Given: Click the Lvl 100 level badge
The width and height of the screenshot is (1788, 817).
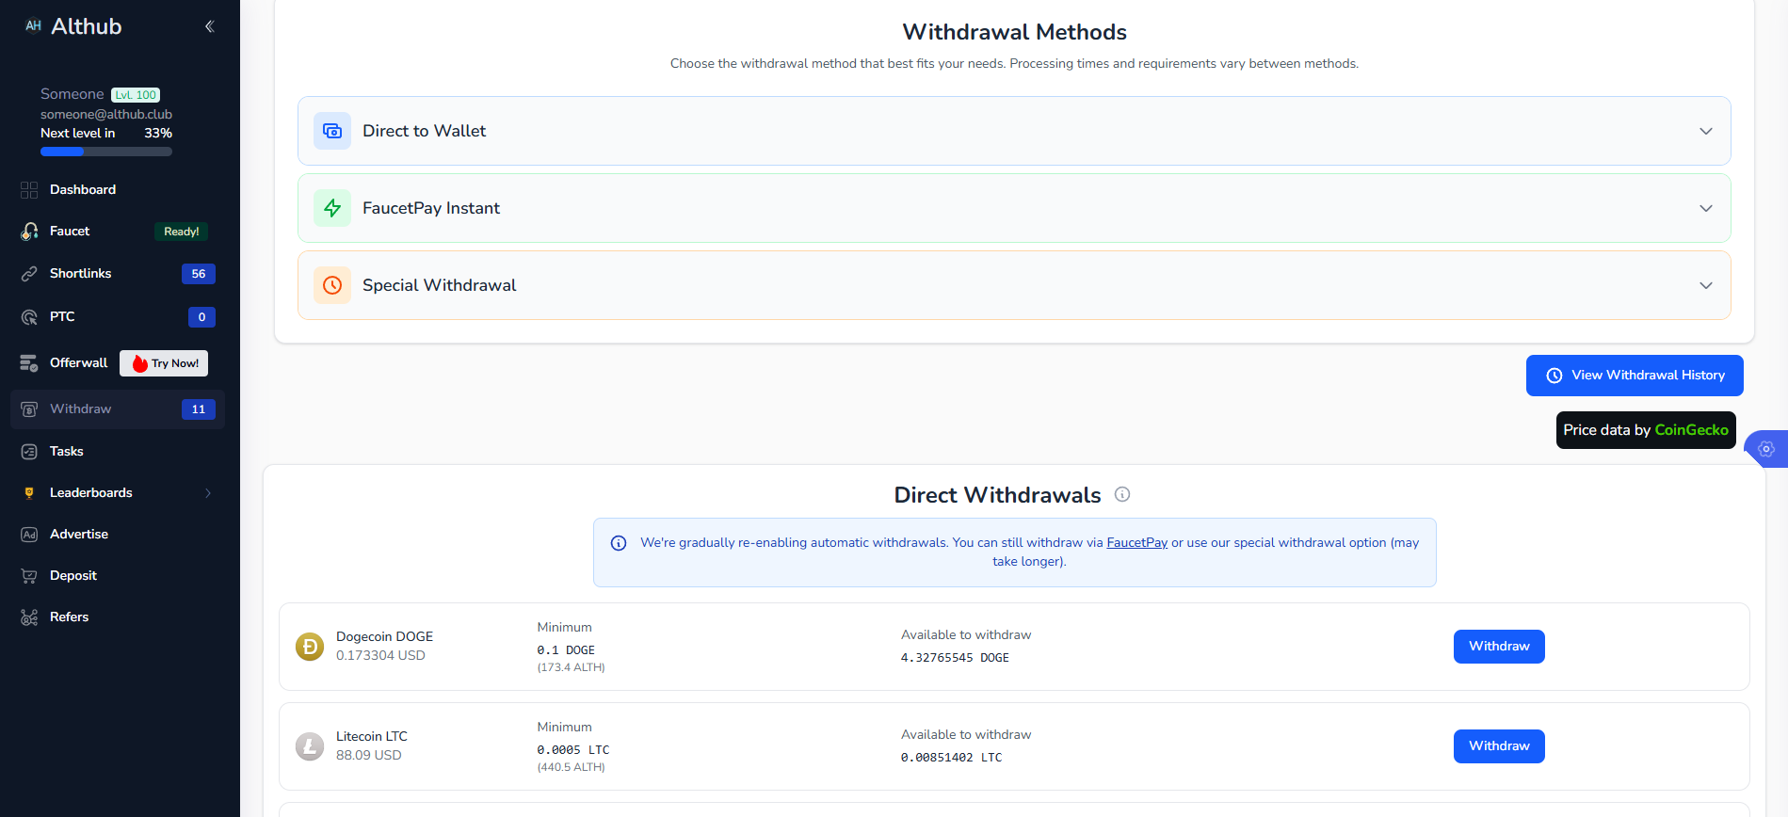Looking at the screenshot, I should tap(136, 95).
